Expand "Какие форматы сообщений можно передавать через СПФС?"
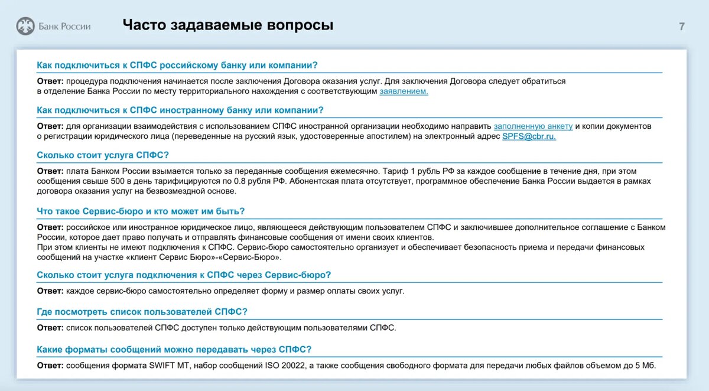Viewport: 709px width, 391px height. pyautogui.click(x=173, y=348)
